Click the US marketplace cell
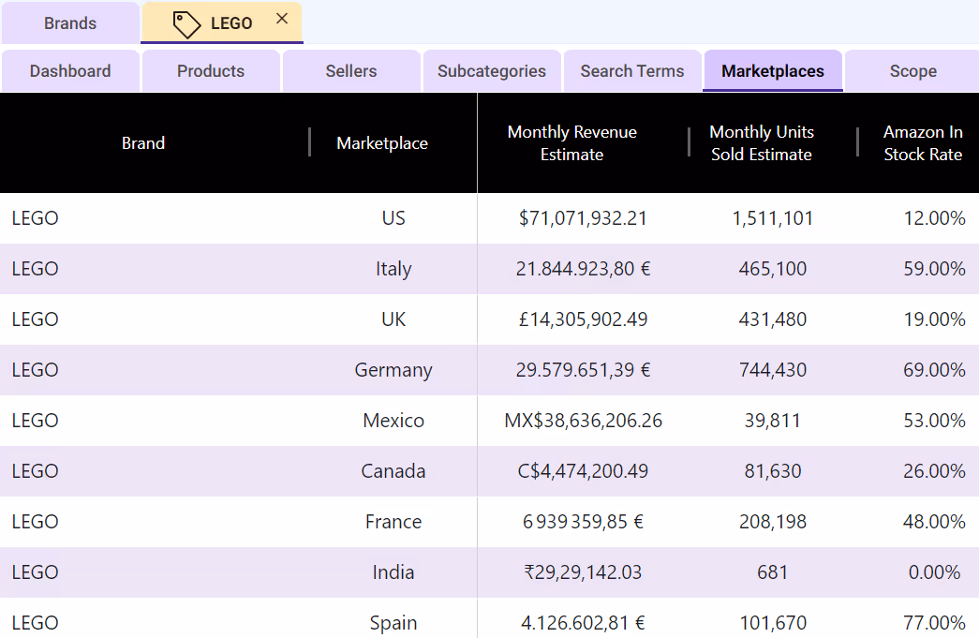979x638 pixels. coord(393,218)
